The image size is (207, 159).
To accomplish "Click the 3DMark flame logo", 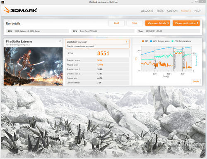I will [7, 10].
